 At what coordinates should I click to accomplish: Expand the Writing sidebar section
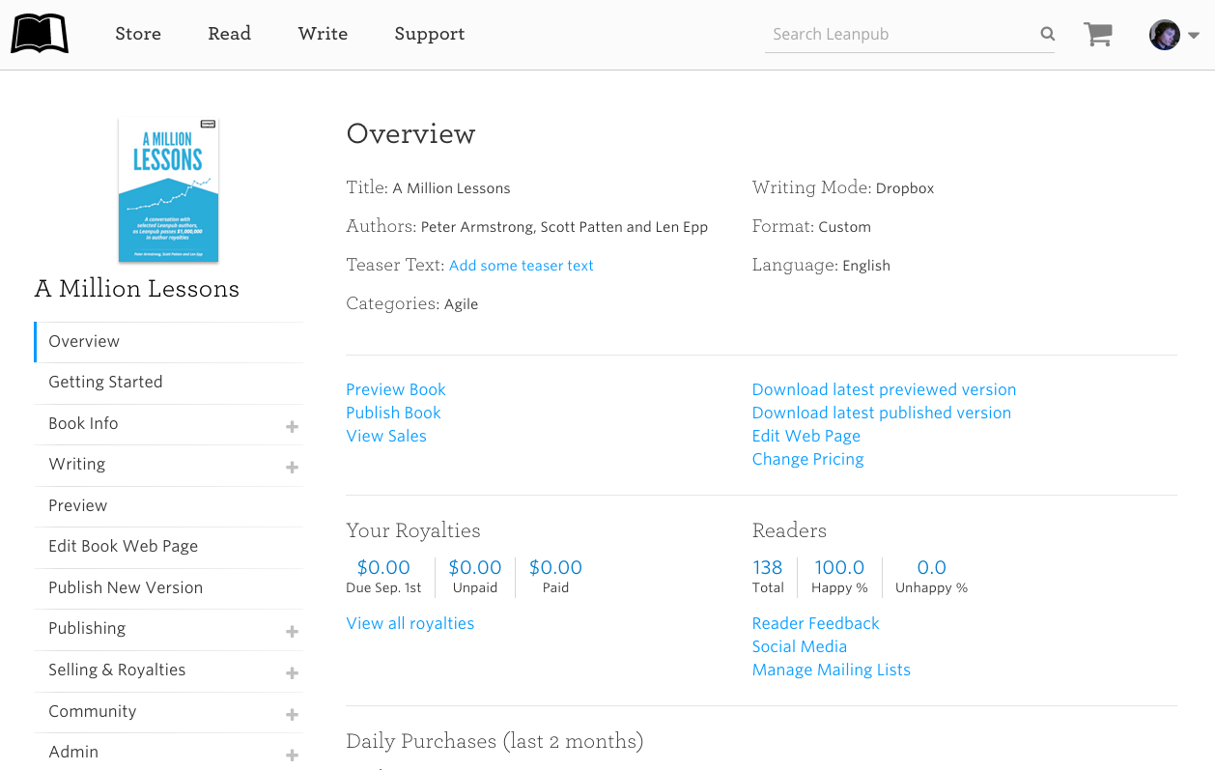pos(292,467)
